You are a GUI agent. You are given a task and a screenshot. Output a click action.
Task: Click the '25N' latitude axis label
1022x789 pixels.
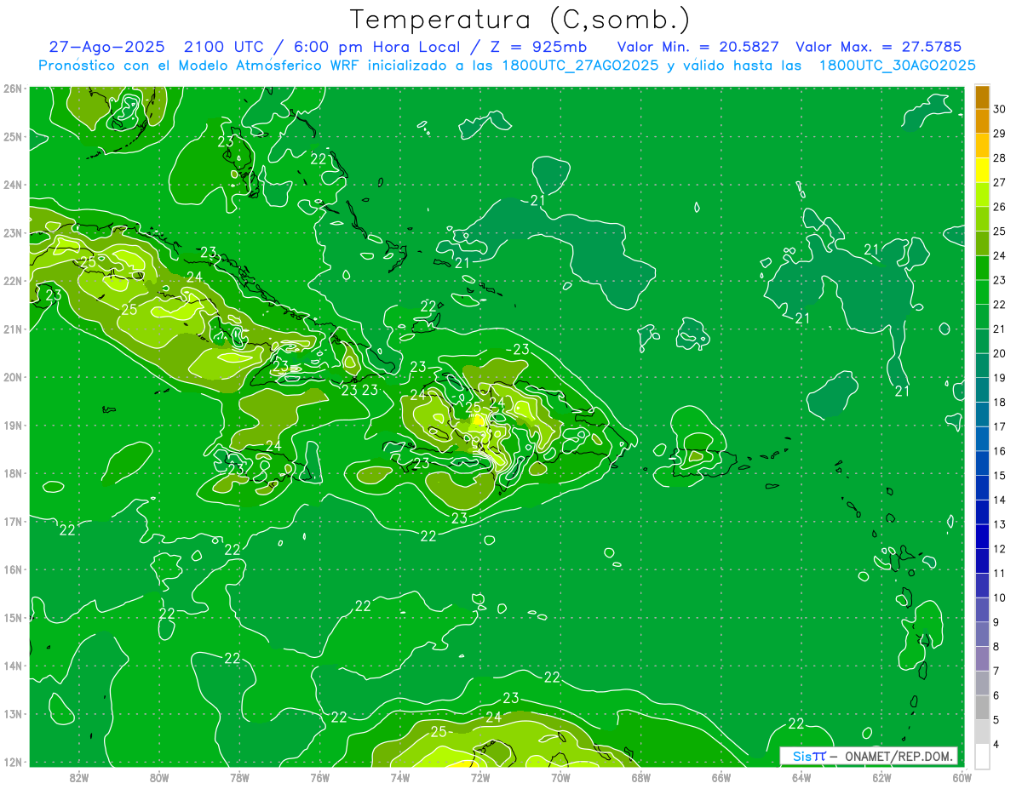(x=13, y=137)
